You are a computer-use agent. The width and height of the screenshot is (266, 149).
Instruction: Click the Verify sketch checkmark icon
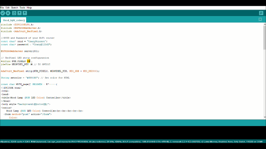3,13
